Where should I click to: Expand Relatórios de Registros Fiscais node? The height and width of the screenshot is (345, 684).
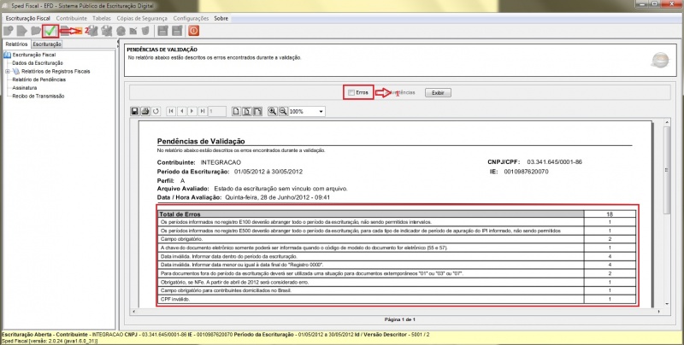pos(7,71)
